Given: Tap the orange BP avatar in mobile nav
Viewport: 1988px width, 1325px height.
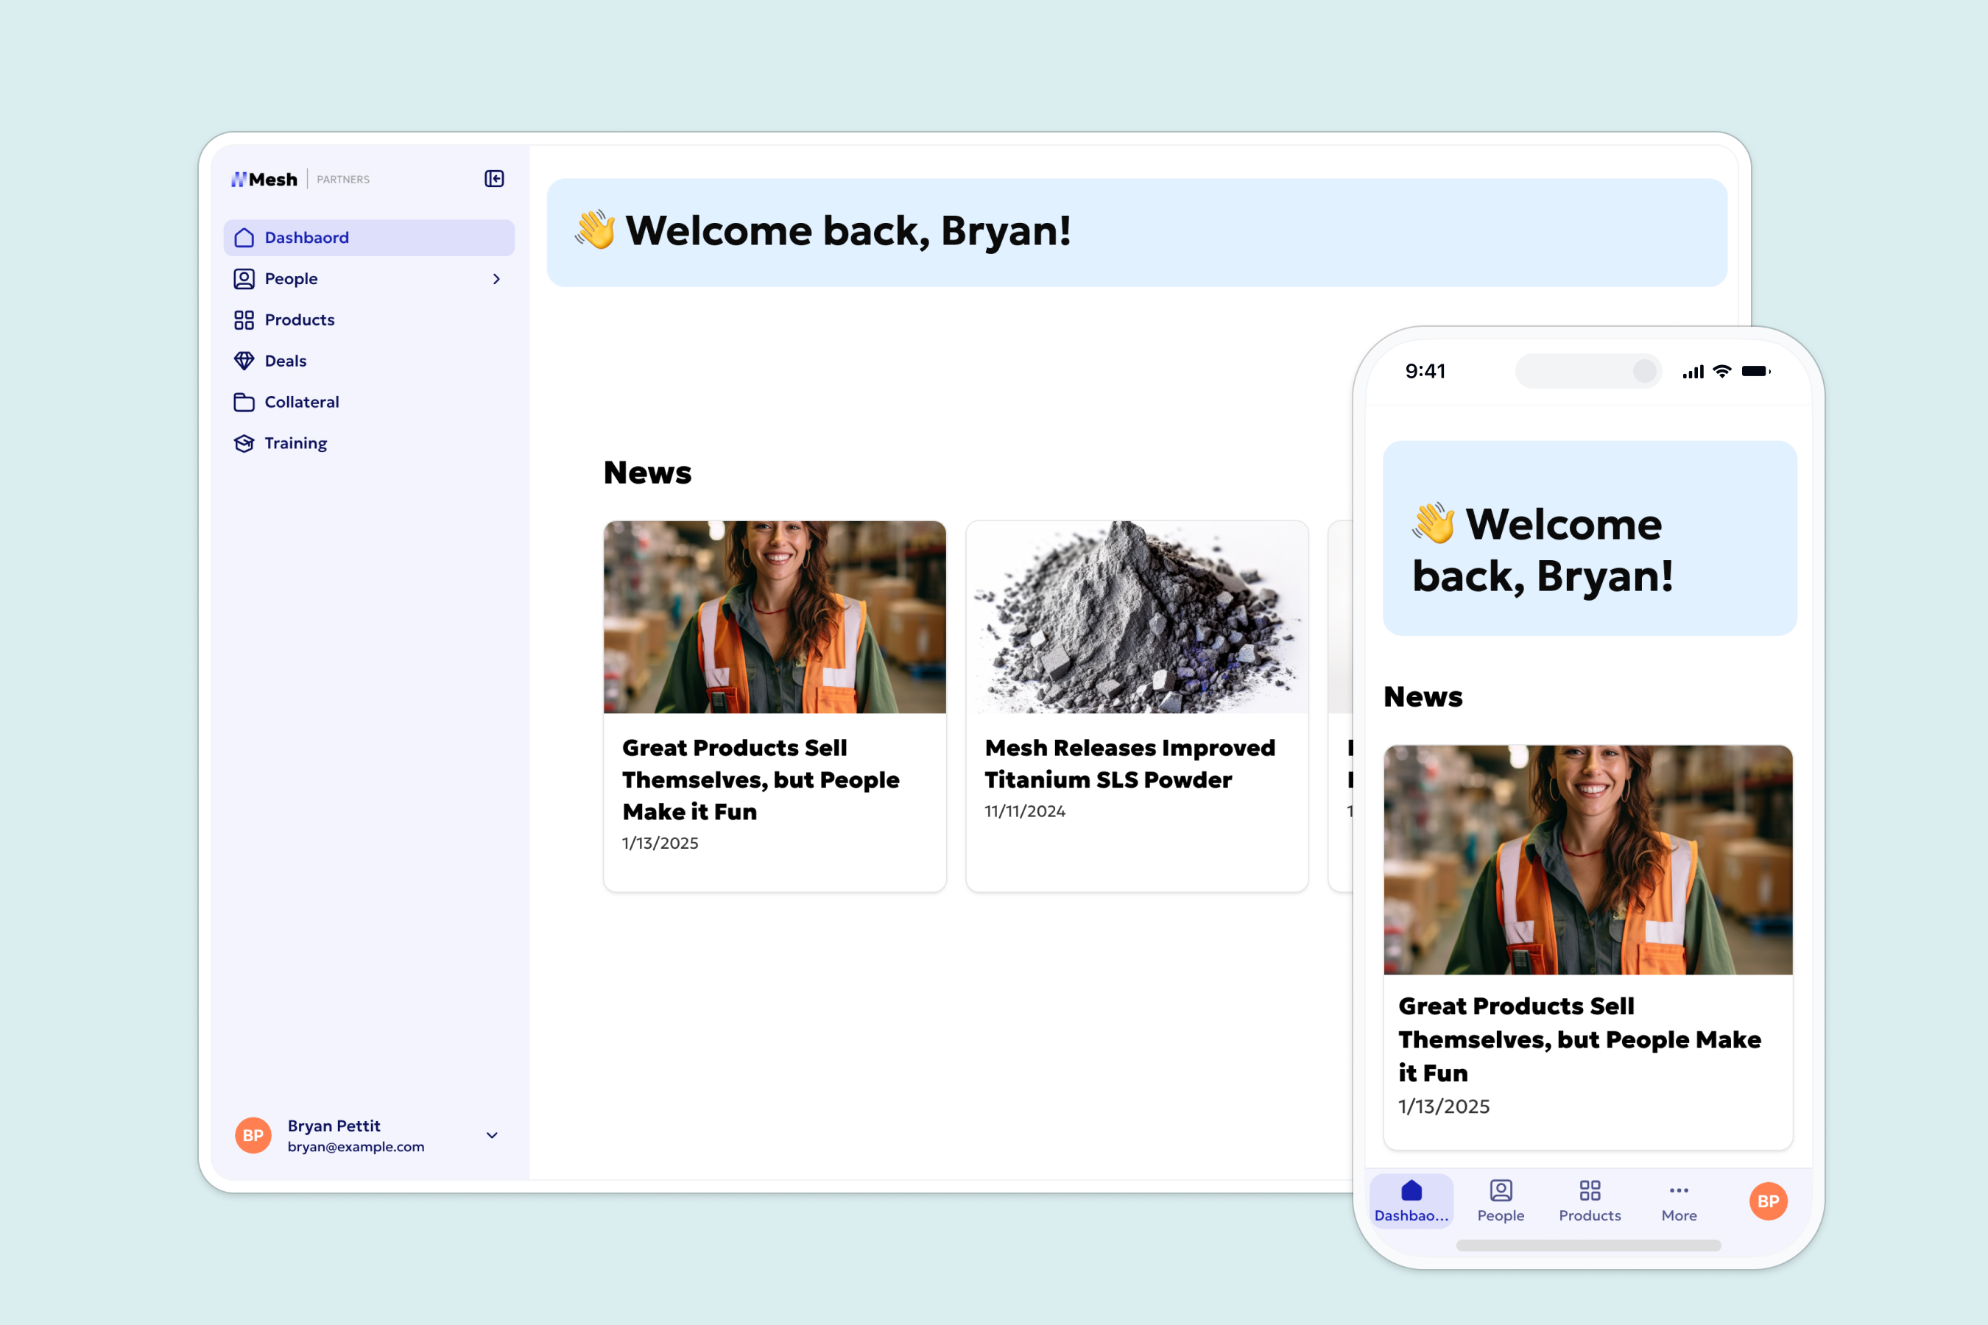Looking at the screenshot, I should point(1767,1201).
